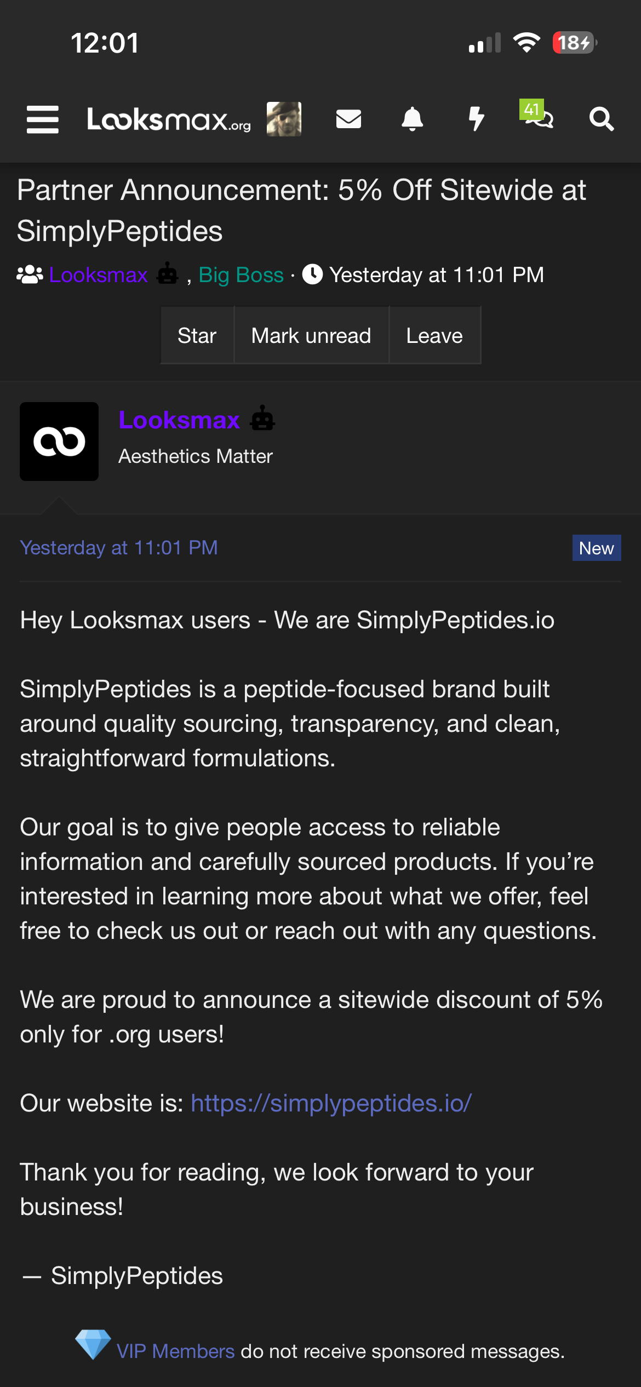The image size is (641, 1387).
Task: Open the VIP Members link
Action: (x=176, y=1351)
